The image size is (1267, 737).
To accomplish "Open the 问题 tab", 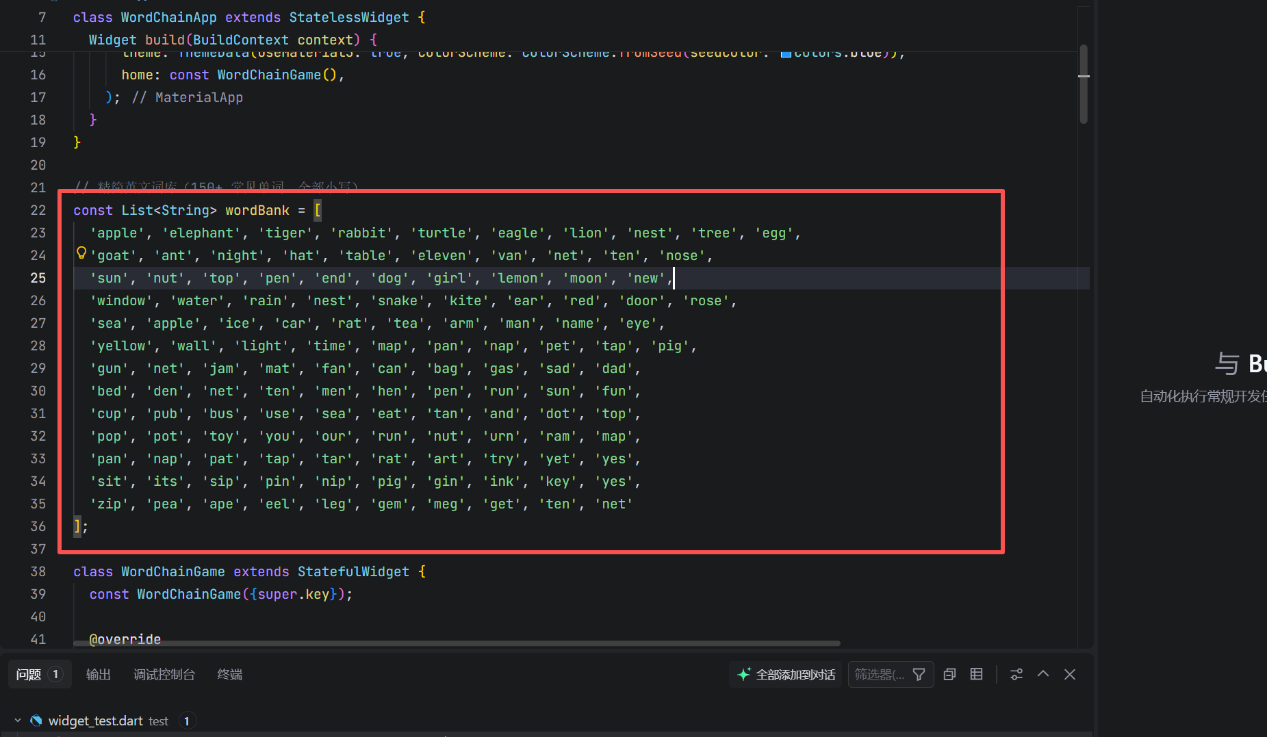I will (39, 675).
